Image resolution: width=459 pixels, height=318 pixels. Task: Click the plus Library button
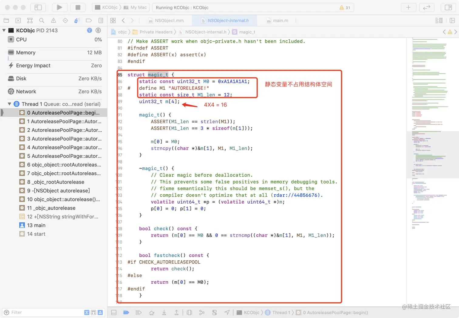click(x=408, y=7)
